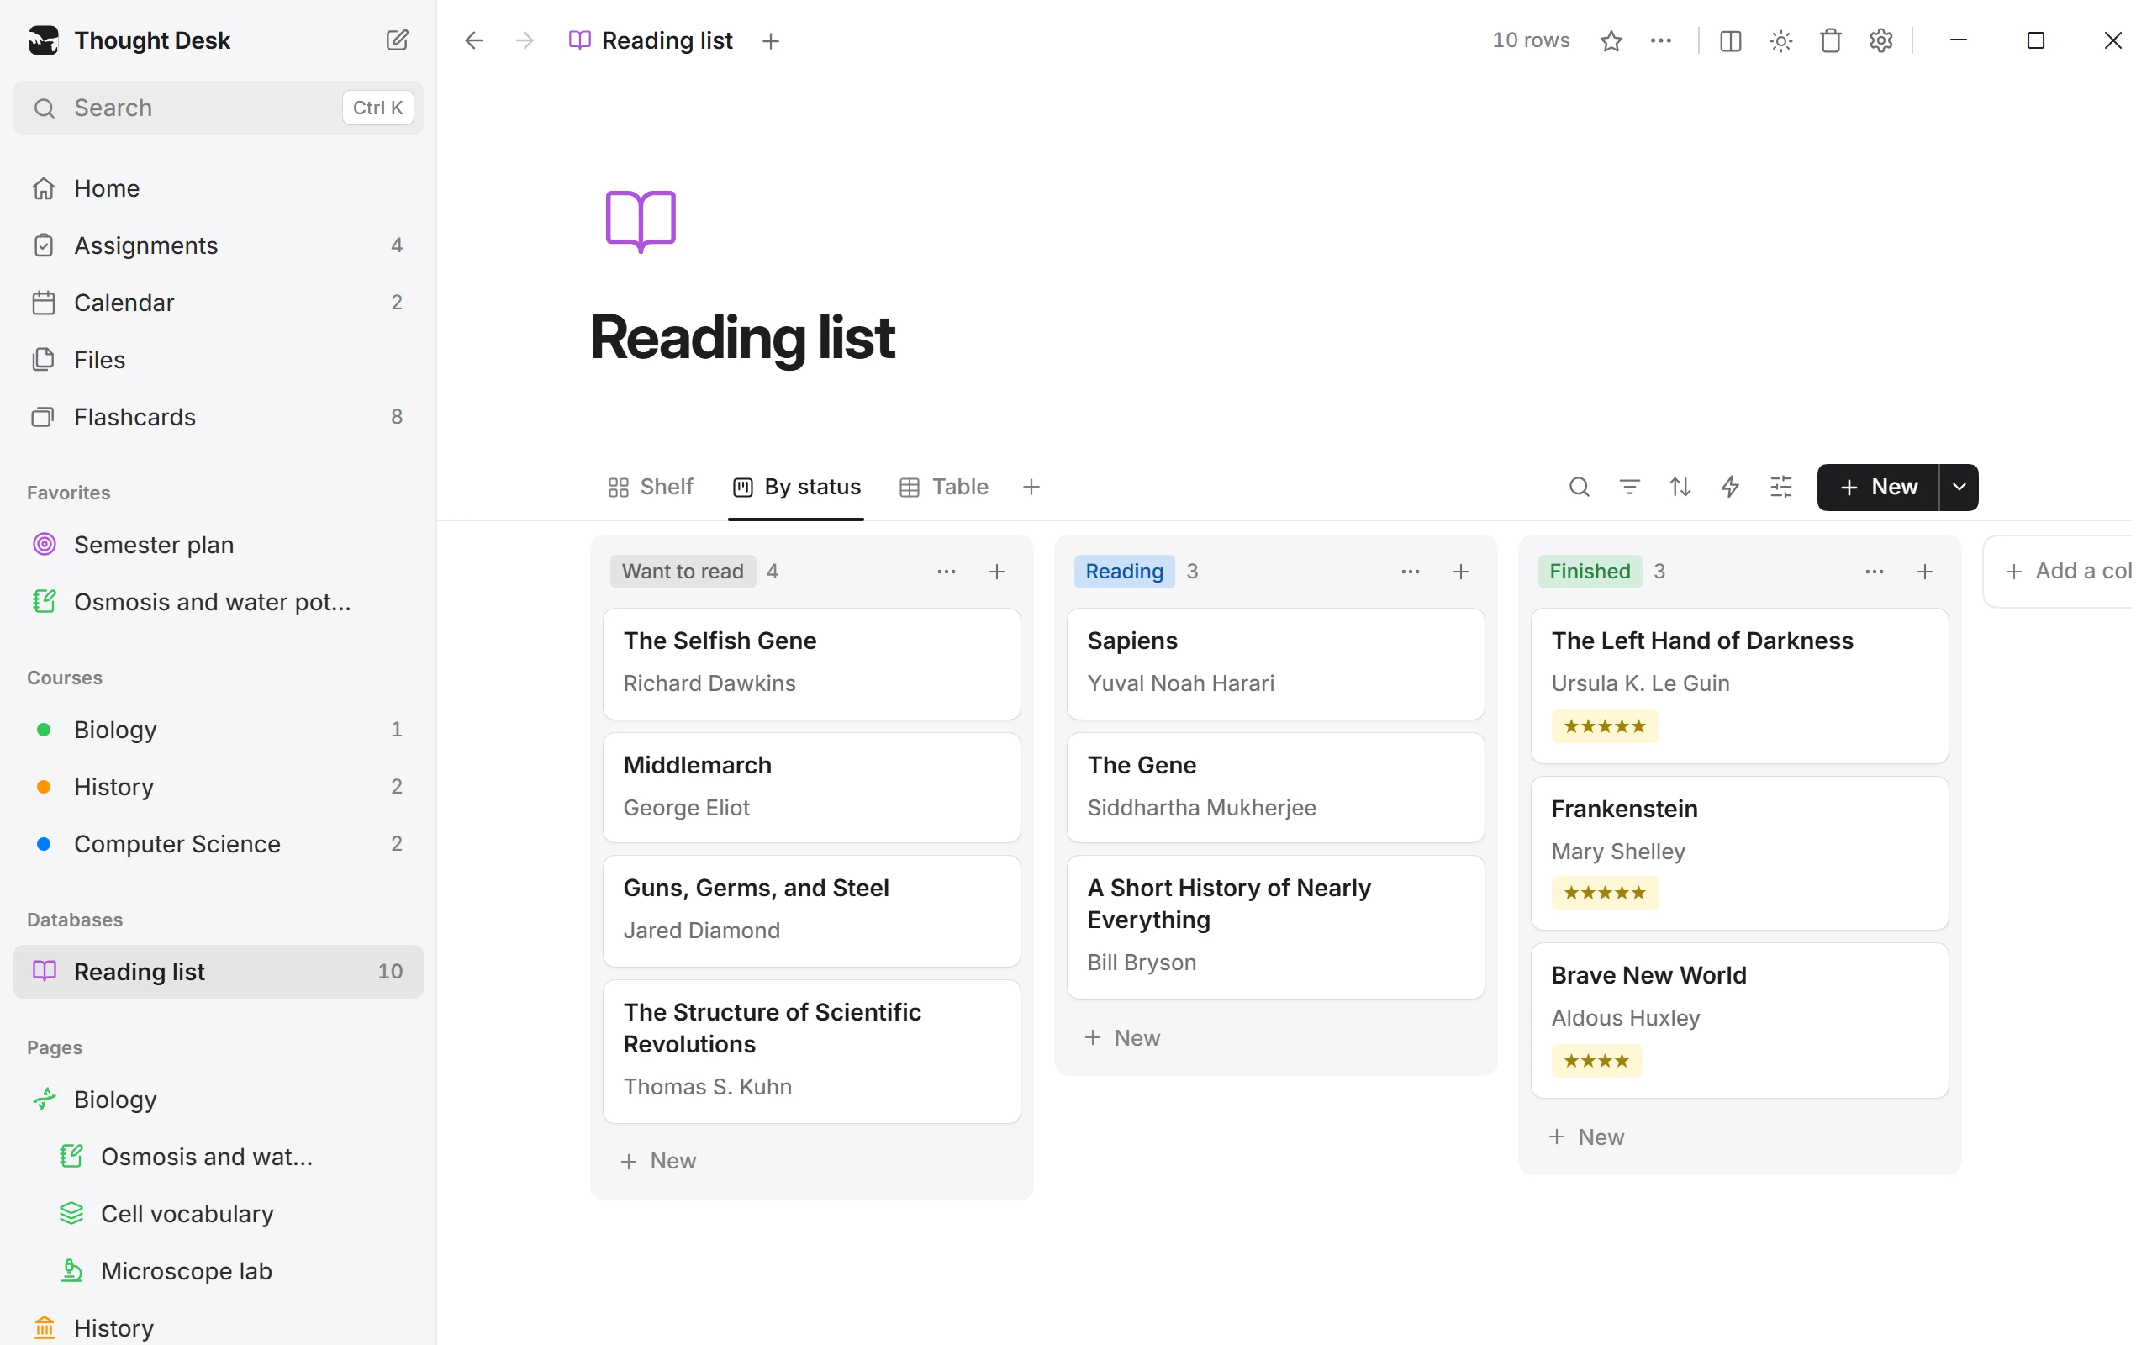Viewport: 2152px width, 1345px height.
Task: Switch light theme via sun icon
Action: (1781, 40)
